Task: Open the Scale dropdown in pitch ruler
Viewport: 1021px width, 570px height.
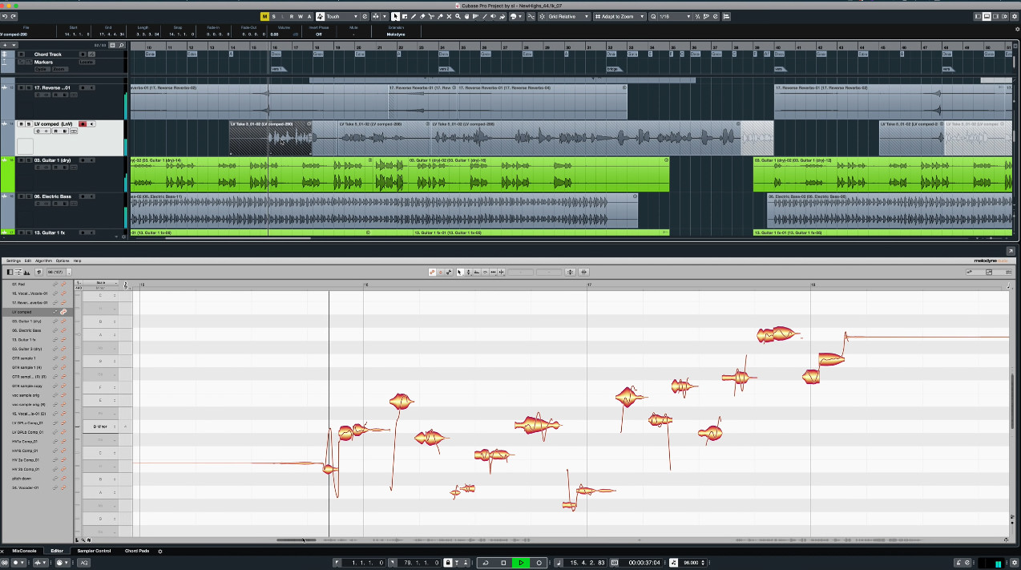Action: [101, 283]
